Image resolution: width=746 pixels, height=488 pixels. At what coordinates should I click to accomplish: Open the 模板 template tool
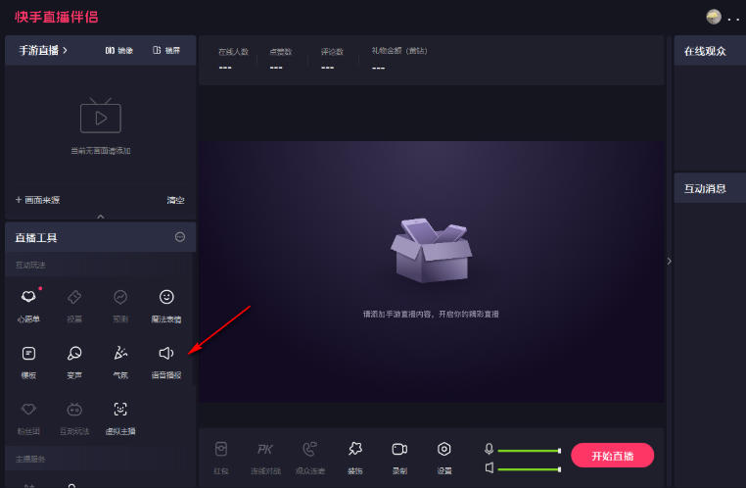(x=29, y=354)
